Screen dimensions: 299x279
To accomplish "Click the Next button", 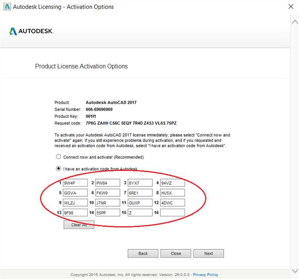I will coord(209,253).
